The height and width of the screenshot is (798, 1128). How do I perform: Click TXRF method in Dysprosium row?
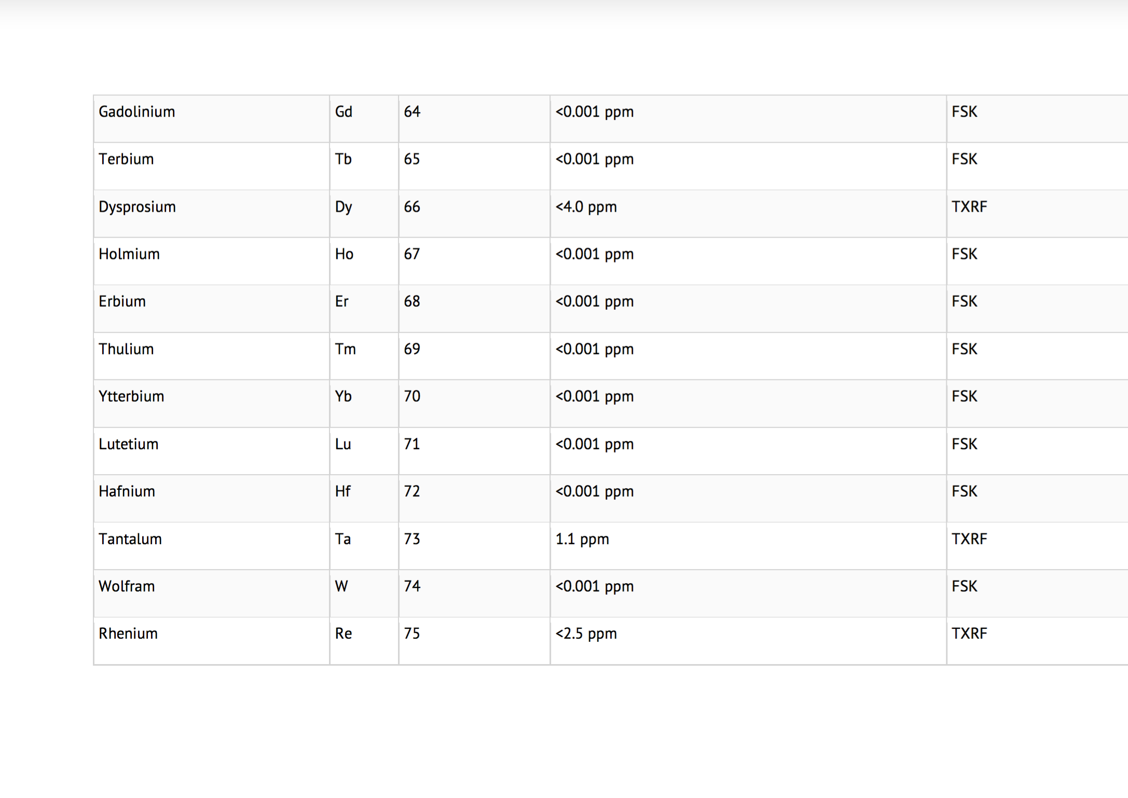(969, 207)
